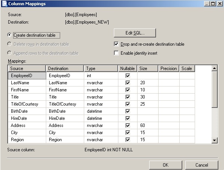Toggle Nullable checkbox for FirstName row
Screen dimensions: 224x170
pyautogui.click(x=128, y=90)
